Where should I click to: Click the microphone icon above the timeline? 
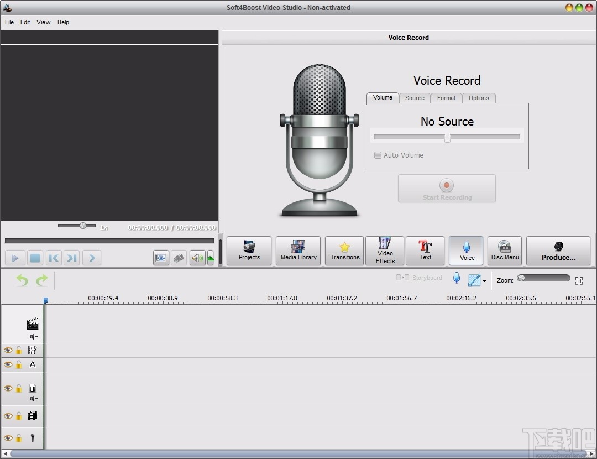click(x=456, y=278)
